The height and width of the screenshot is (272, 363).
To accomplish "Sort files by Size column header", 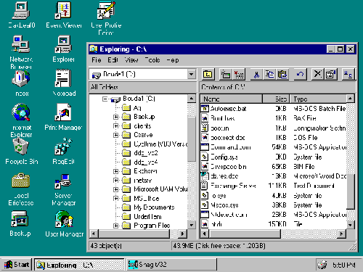I will point(276,99).
